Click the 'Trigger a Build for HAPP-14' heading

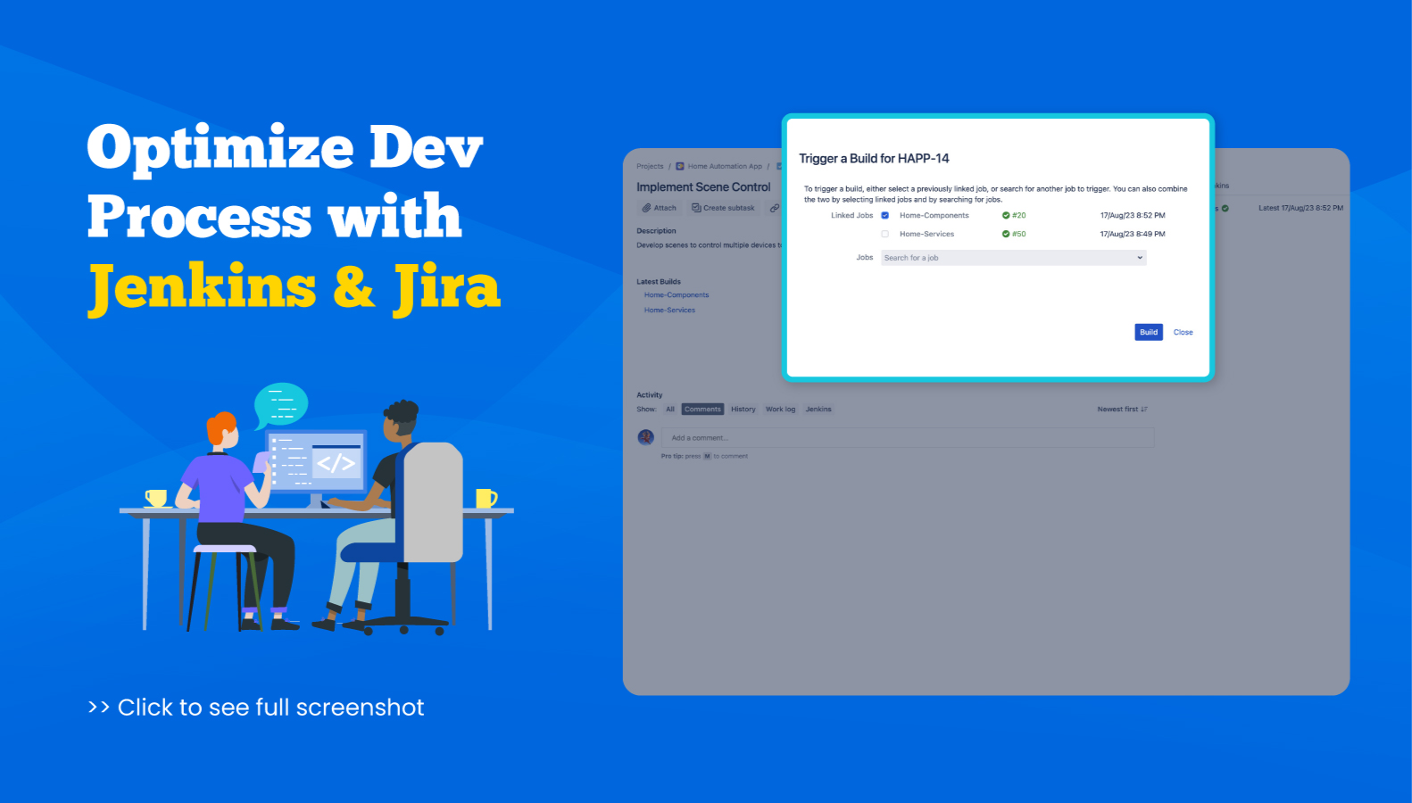coord(874,159)
